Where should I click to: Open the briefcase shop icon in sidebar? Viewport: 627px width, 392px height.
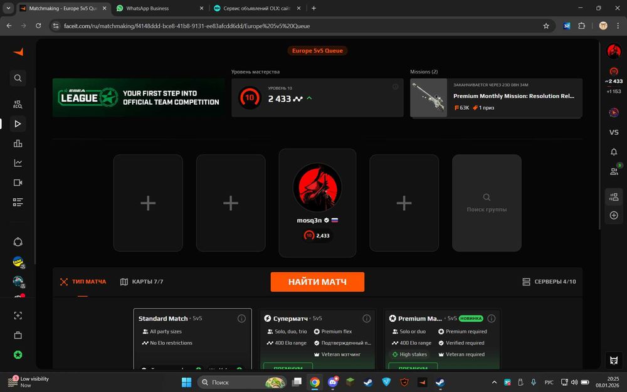[18, 335]
